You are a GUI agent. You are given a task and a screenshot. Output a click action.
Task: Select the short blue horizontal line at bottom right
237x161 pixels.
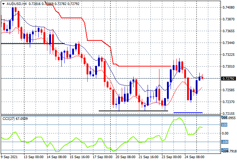click(188, 112)
